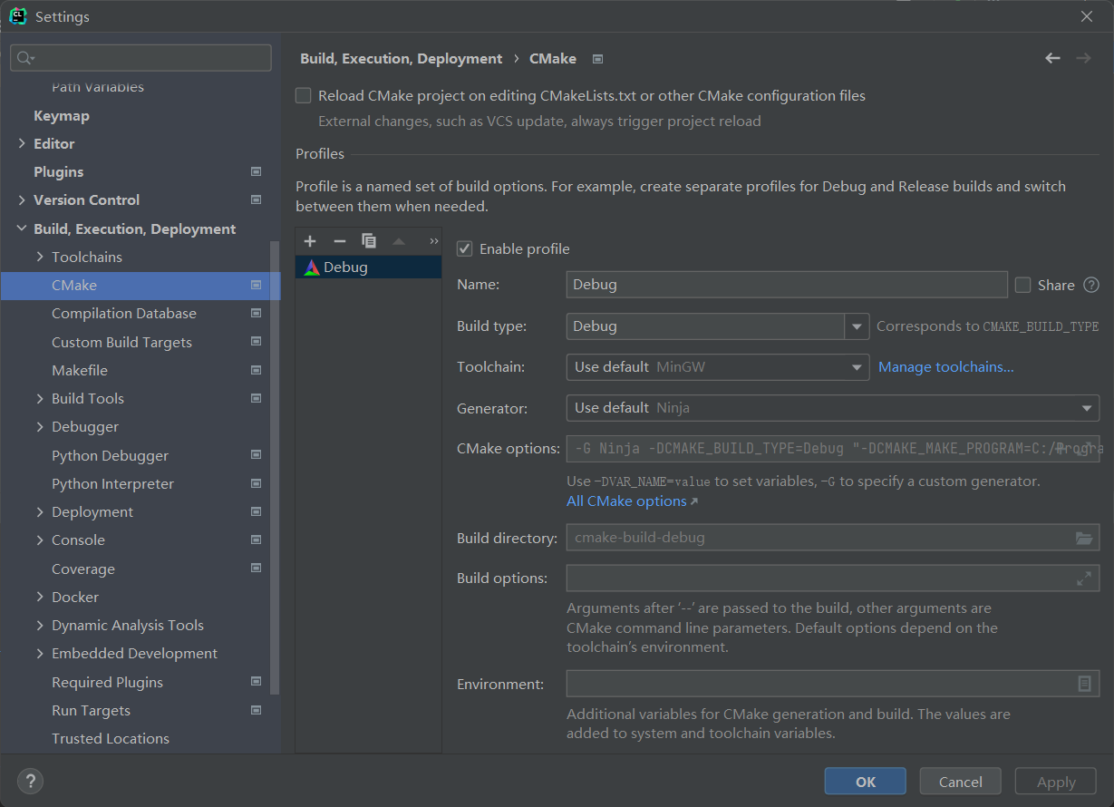Expand the Build options field
The width and height of the screenshot is (1114, 807).
[x=1083, y=579]
